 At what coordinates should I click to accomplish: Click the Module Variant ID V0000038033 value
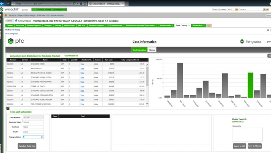pos(237,122)
